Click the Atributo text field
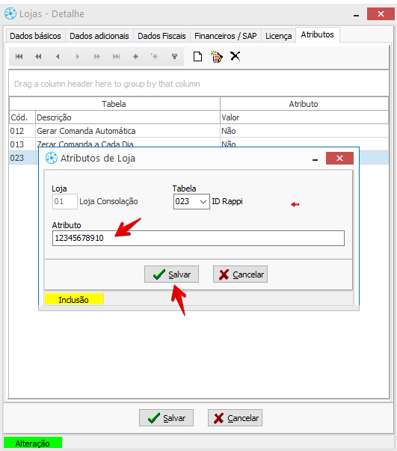The height and width of the screenshot is (451, 397). click(x=198, y=238)
